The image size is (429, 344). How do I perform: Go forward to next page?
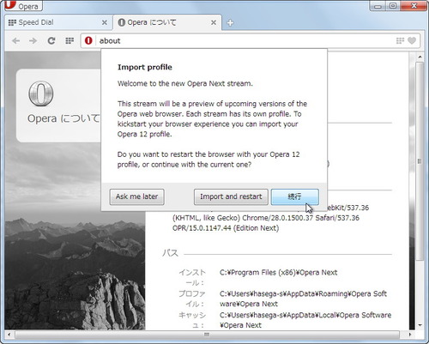(33, 41)
